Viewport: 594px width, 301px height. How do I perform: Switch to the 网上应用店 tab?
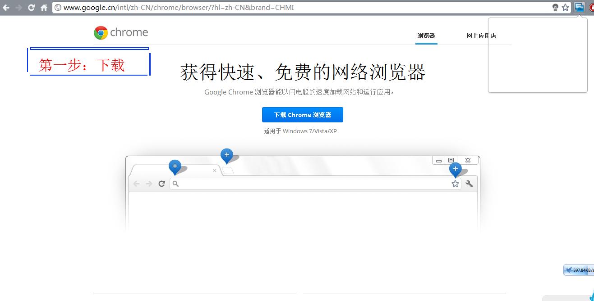pyautogui.click(x=481, y=36)
